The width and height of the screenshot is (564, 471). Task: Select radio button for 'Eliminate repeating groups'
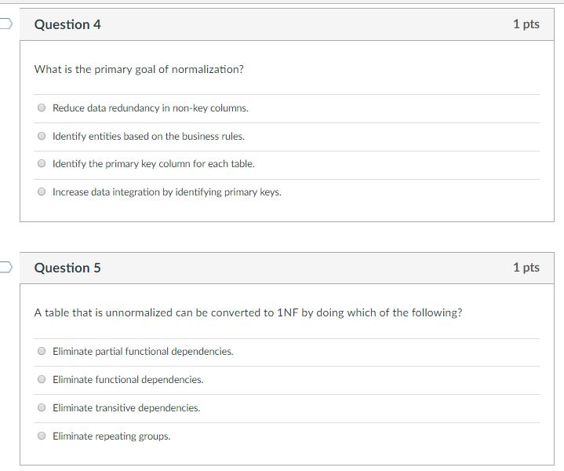[x=42, y=436]
